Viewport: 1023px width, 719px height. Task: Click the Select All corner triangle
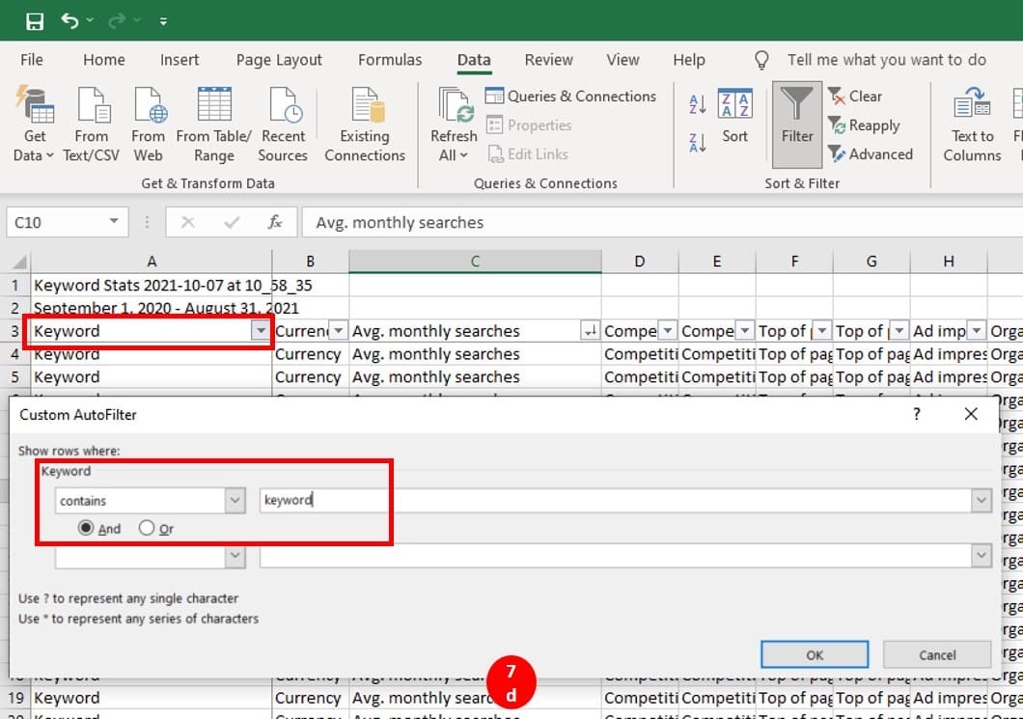(x=19, y=262)
